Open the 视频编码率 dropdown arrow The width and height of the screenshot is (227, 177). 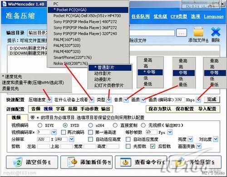tap(54, 132)
